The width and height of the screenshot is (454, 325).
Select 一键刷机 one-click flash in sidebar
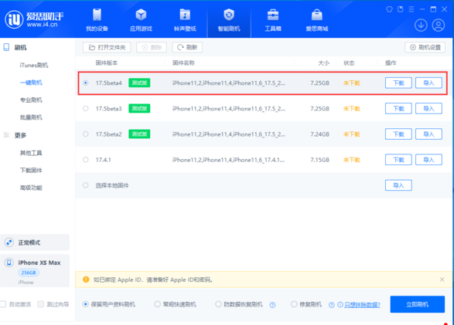[x=31, y=83]
